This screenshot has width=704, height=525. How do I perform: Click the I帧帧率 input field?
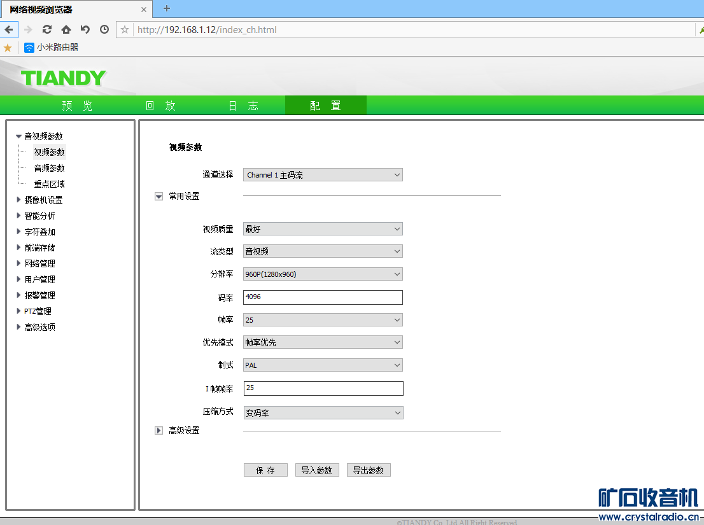click(x=323, y=388)
